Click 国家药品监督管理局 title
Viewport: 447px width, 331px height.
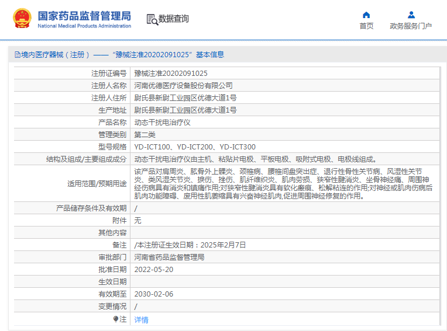click(84, 16)
